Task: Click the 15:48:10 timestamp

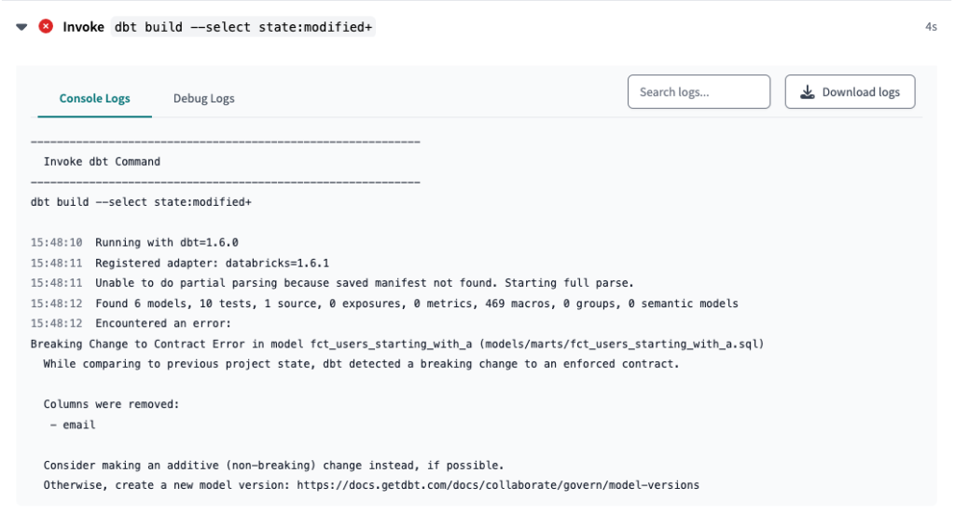Action: [56, 242]
